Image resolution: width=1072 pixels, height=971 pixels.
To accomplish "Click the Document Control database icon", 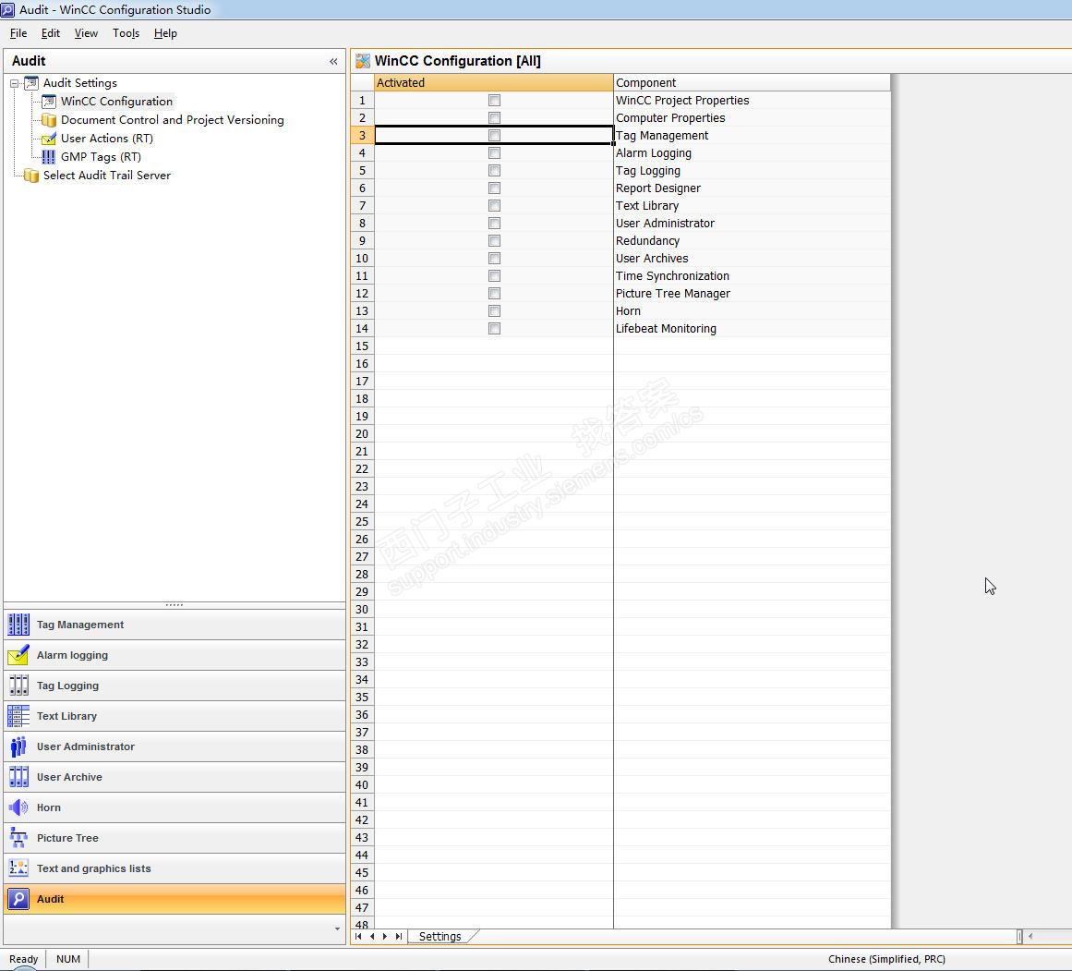I will coord(49,120).
